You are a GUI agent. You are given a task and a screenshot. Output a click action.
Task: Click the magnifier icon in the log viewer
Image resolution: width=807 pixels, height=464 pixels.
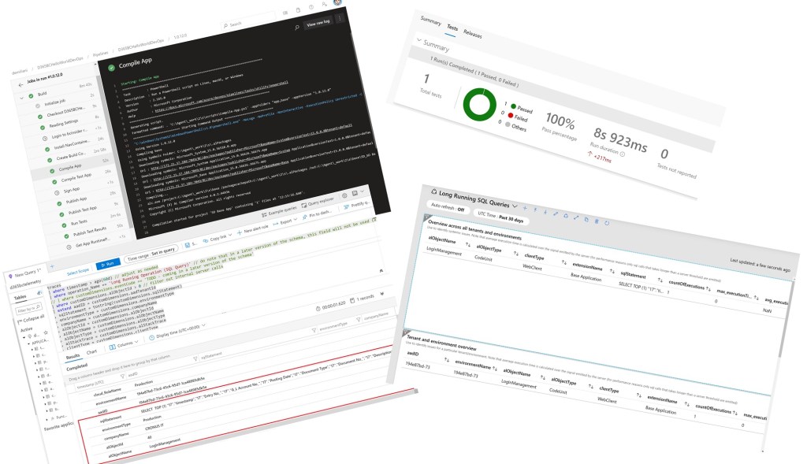[297, 27]
